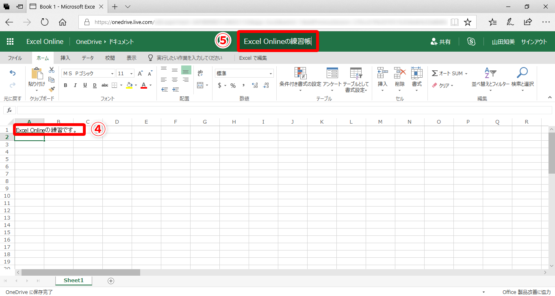
Task: Decrease decimal places
Action: (x=266, y=85)
